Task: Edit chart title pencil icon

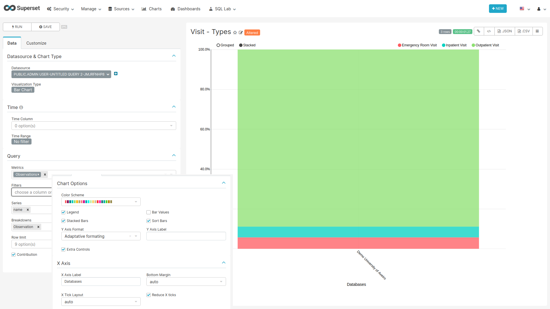Action: point(241,33)
